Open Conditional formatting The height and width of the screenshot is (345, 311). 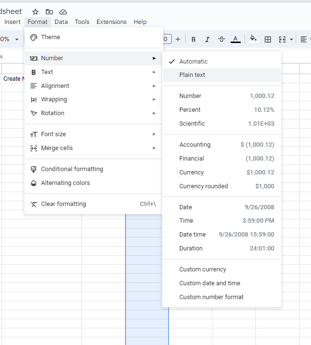[94, 169]
